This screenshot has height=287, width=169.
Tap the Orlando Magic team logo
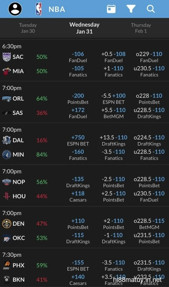coord(6,99)
